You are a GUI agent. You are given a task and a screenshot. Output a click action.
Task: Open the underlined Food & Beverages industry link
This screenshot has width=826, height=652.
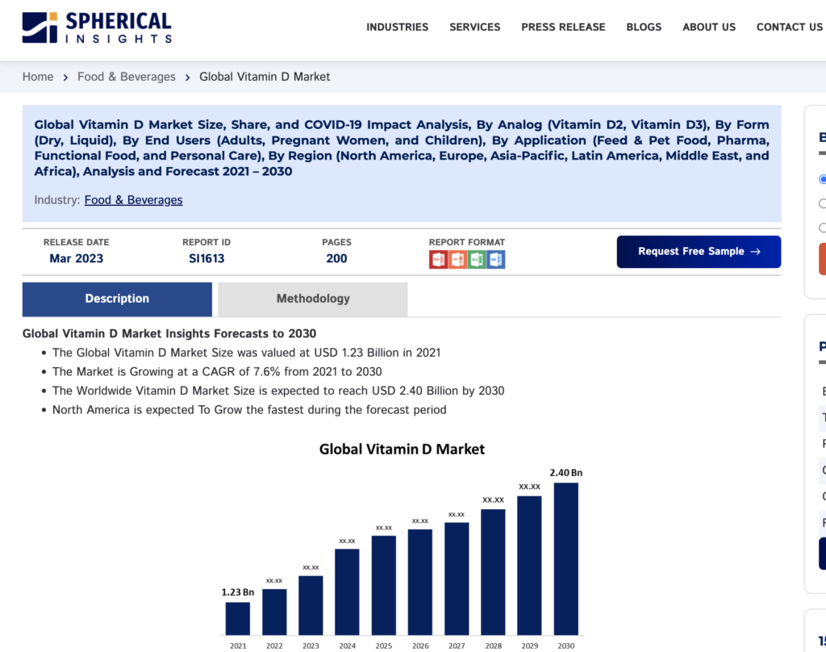point(133,200)
